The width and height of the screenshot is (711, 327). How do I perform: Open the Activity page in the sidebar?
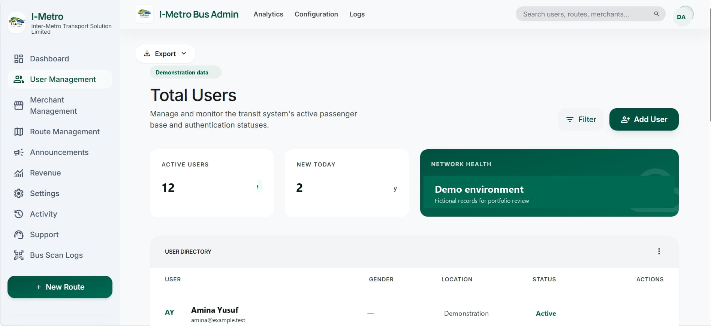point(60,214)
